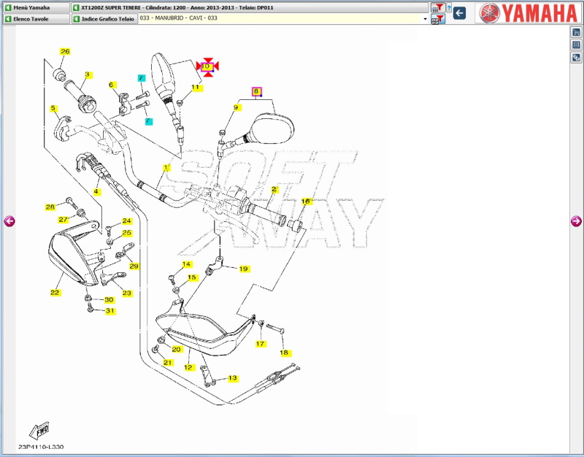Click the bottom icon in right sidebar
584x457 pixels.
pos(576,56)
